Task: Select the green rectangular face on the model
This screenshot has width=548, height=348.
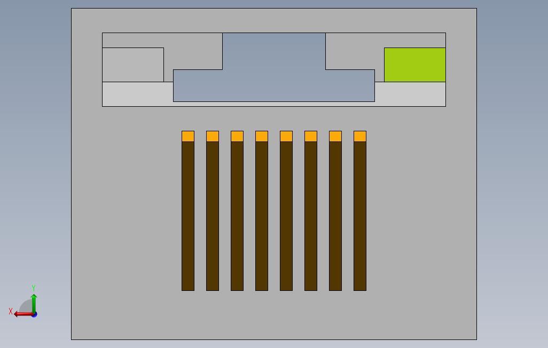Action: 415,65
